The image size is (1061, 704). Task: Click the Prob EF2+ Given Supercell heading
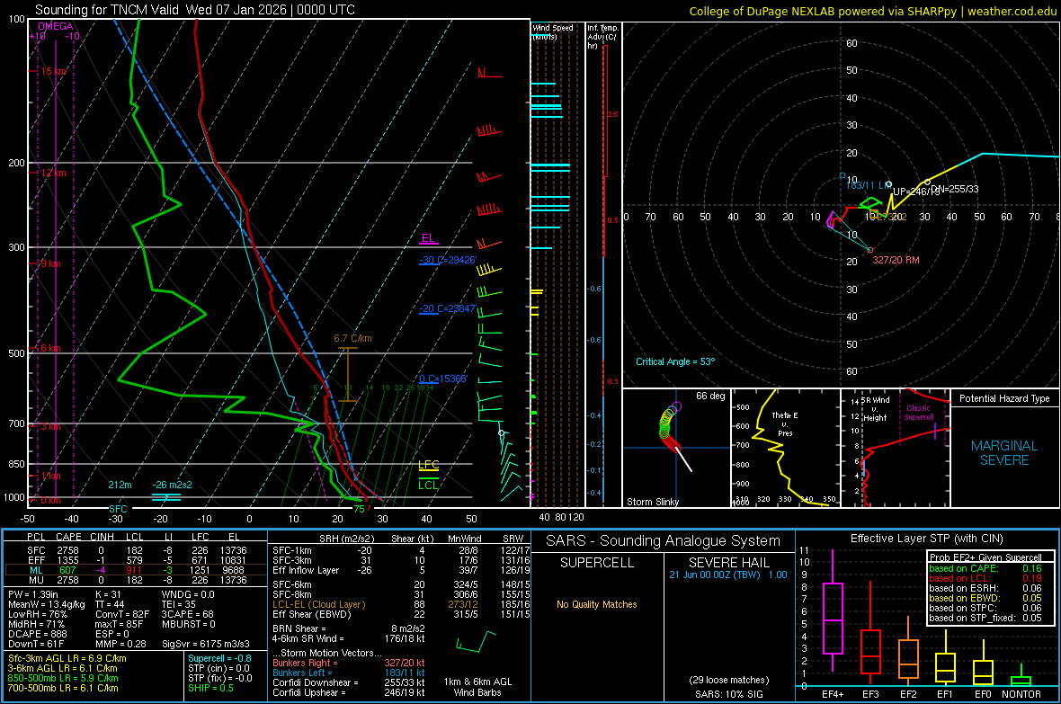point(985,557)
